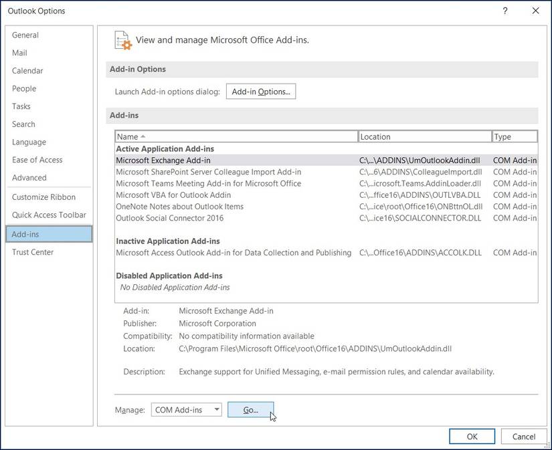Open the Mail options category
Viewport: 552px width, 450px height.
tap(19, 53)
